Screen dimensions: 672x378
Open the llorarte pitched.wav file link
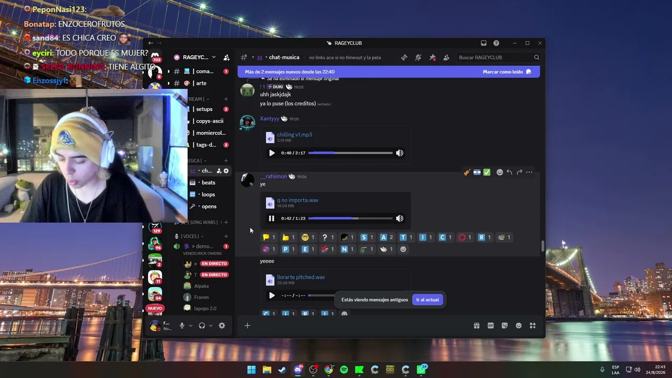tap(301, 277)
